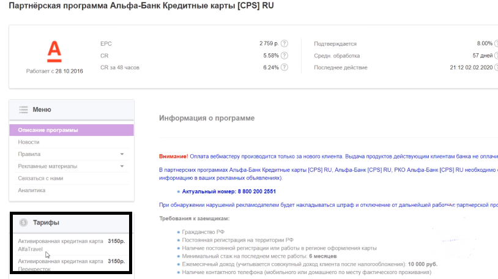This screenshot has height=279, width=498.
Task: Click Гражданство РФ requirement bullet
Action: tap(203, 232)
